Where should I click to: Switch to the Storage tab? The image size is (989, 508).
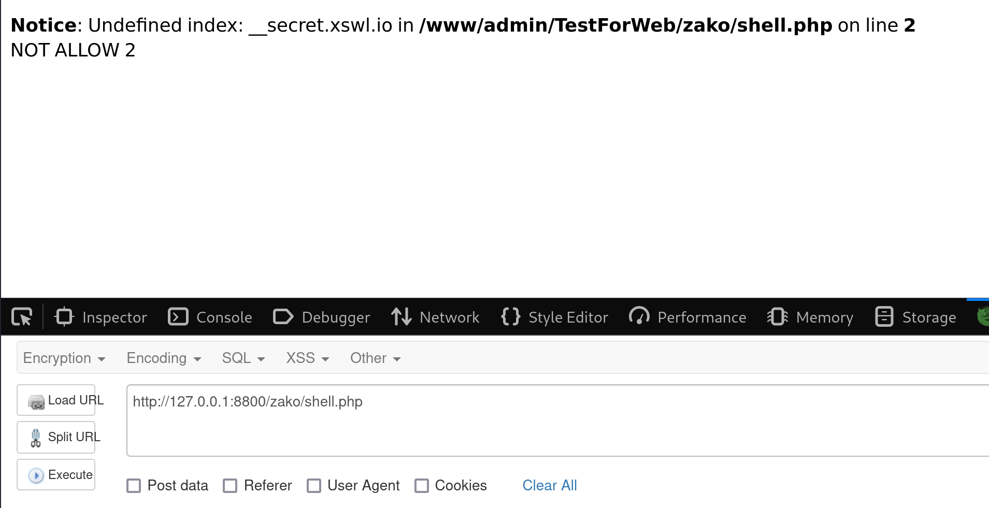coord(915,317)
